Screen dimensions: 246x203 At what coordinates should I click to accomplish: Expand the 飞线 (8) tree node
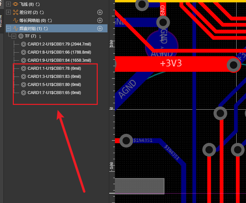tap(8, 4)
